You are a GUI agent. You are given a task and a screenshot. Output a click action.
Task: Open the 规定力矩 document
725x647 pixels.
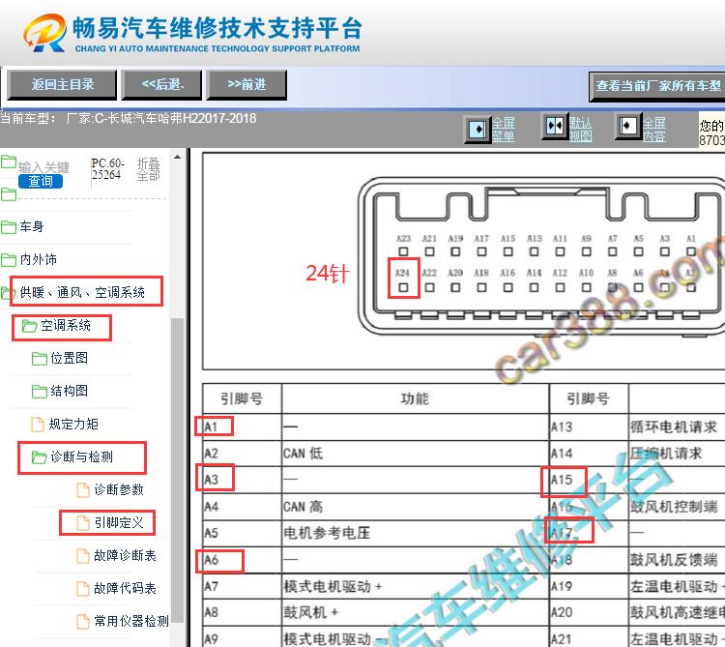click(x=73, y=425)
